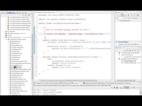The image size is (142, 106).
Task: Click the console Terminate icon
Action: (x=112, y=88)
